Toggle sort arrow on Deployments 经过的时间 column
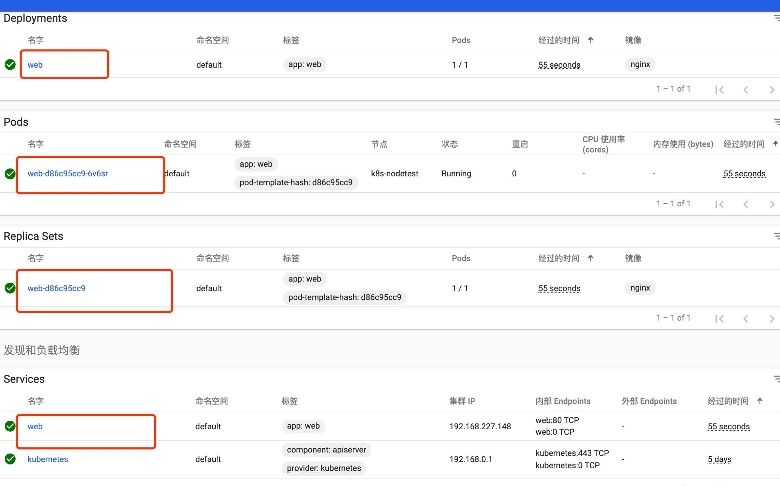Image resolution: width=780 pixels, height=486 pixels. click(591, 40)
